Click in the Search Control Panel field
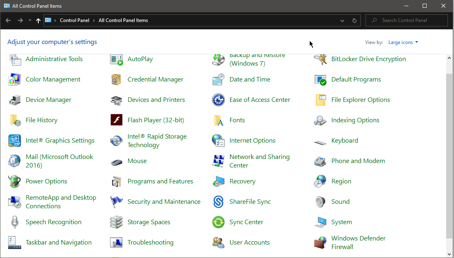Image resolution: width=454 pixels, height=258 pixels. point(406,20)
